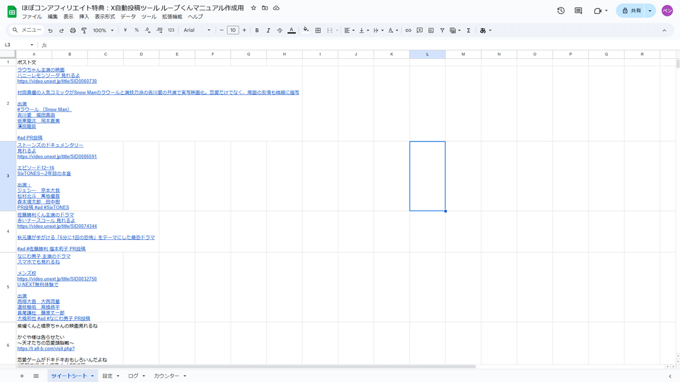Redo the last undone action

(x=61, y=31)
